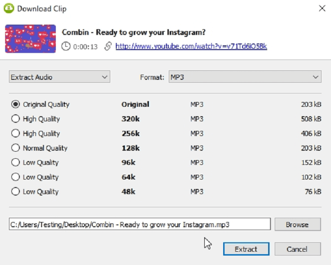Pick the Low Quality 96k option

[16, 162]
